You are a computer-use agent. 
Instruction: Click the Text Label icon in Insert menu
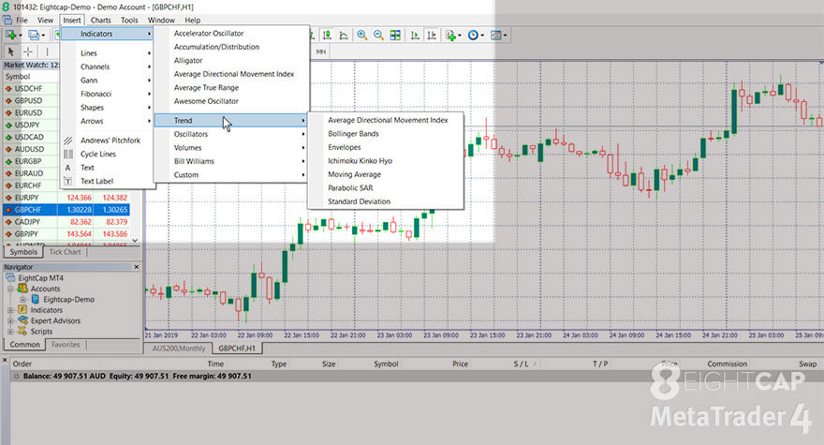[x=67, y=182]
